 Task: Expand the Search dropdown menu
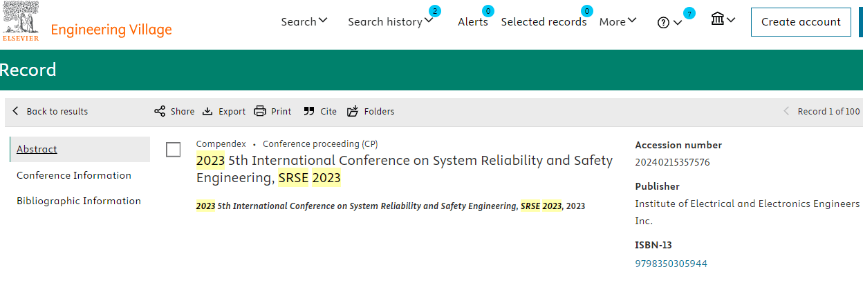[304, 21]
